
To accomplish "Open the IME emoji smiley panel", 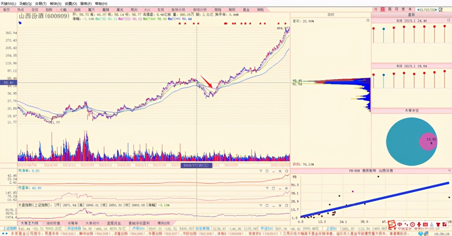I will point(412,224).
